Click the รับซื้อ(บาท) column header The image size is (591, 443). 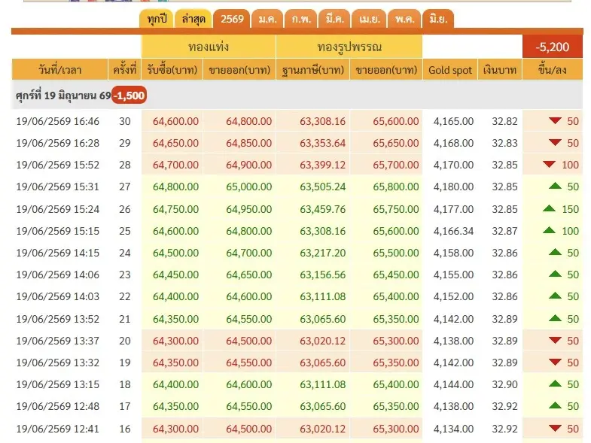tap(172, 70)
